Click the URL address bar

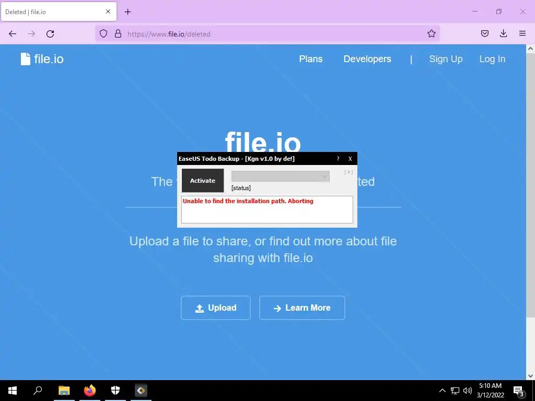[267, 34]
